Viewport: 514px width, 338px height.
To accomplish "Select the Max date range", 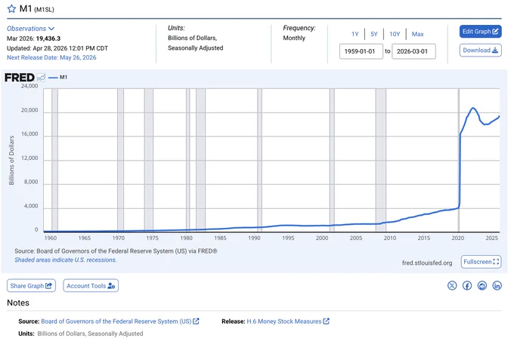I will pos(417,34).
